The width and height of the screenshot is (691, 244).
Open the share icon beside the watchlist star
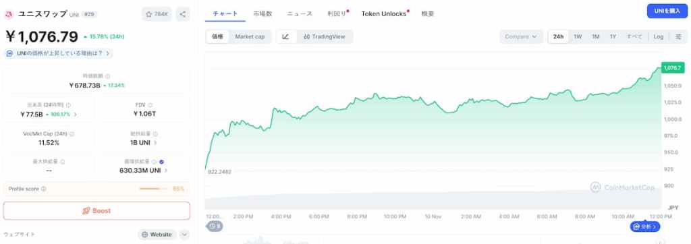point(183,14)
